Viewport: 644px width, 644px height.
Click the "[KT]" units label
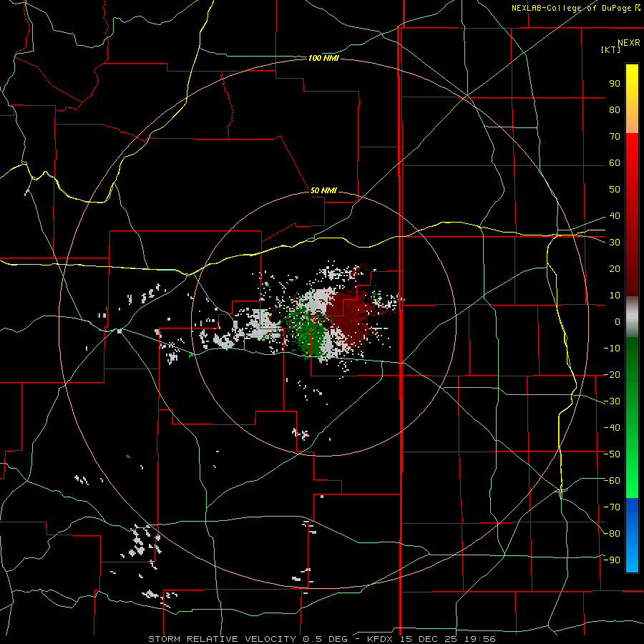click(x=610, y=49)
